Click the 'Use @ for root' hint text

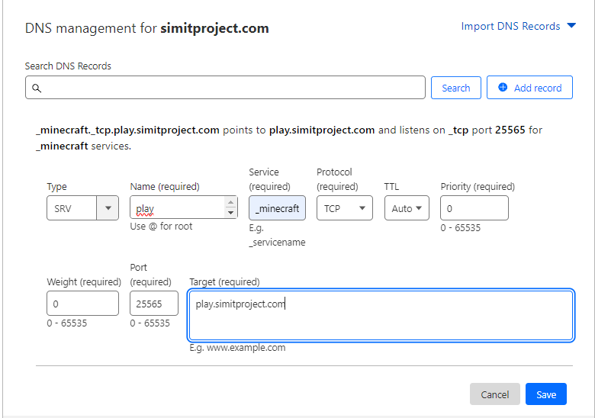click(x=161, y=227)
